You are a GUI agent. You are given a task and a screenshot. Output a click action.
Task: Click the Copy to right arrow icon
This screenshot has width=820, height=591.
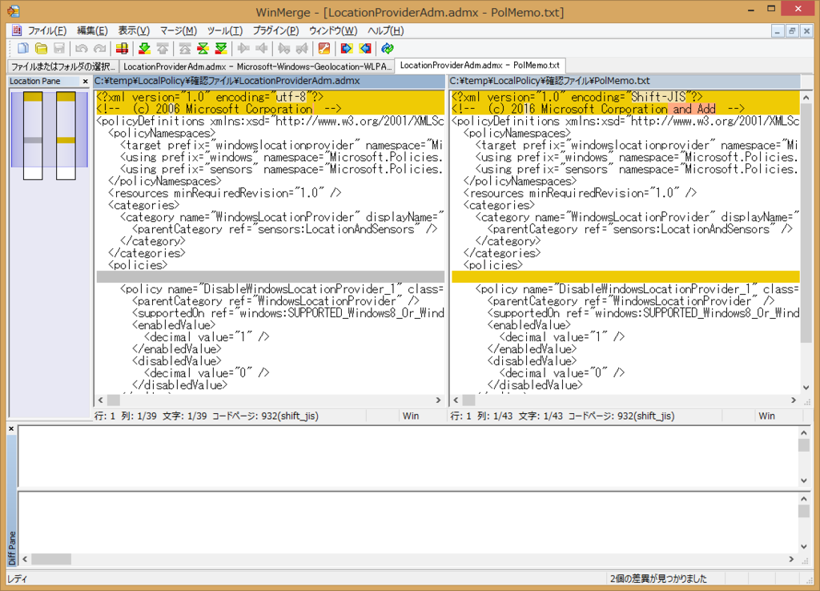pos(243,49)
